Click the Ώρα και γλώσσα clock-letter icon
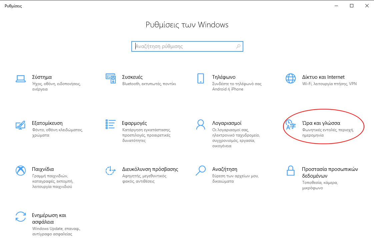The image size is (374, 249). coord(290,124)
